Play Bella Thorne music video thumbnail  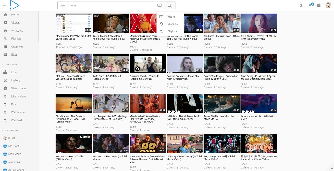(x=259, y=23)
